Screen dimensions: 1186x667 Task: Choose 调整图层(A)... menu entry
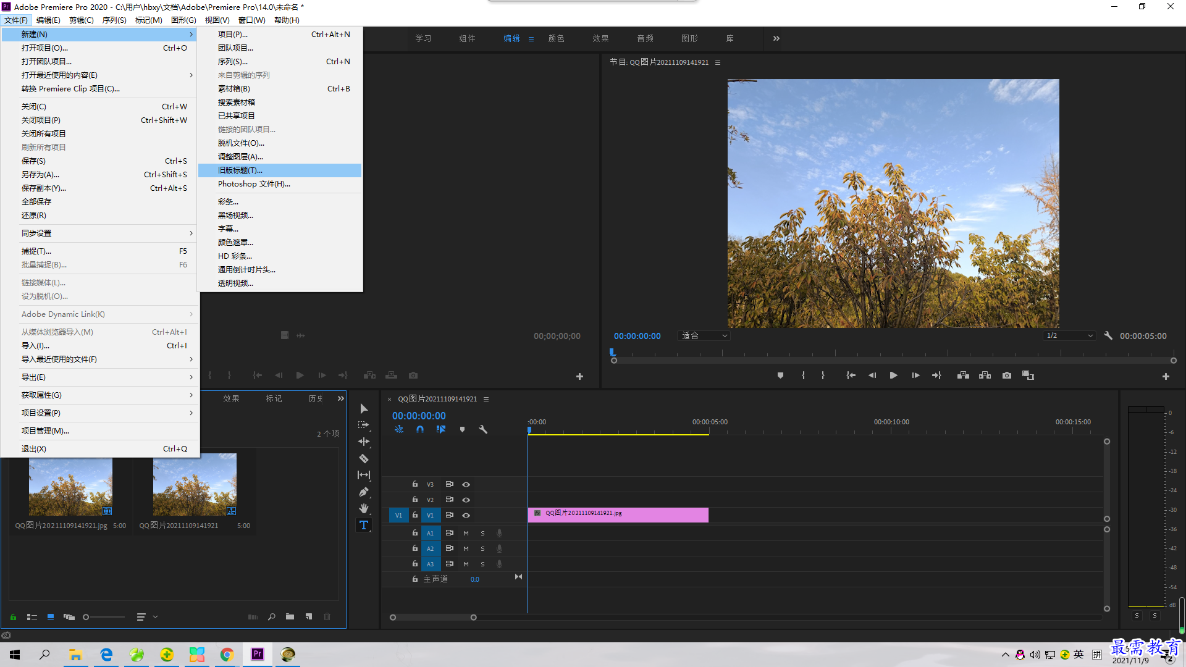point(280,156)
